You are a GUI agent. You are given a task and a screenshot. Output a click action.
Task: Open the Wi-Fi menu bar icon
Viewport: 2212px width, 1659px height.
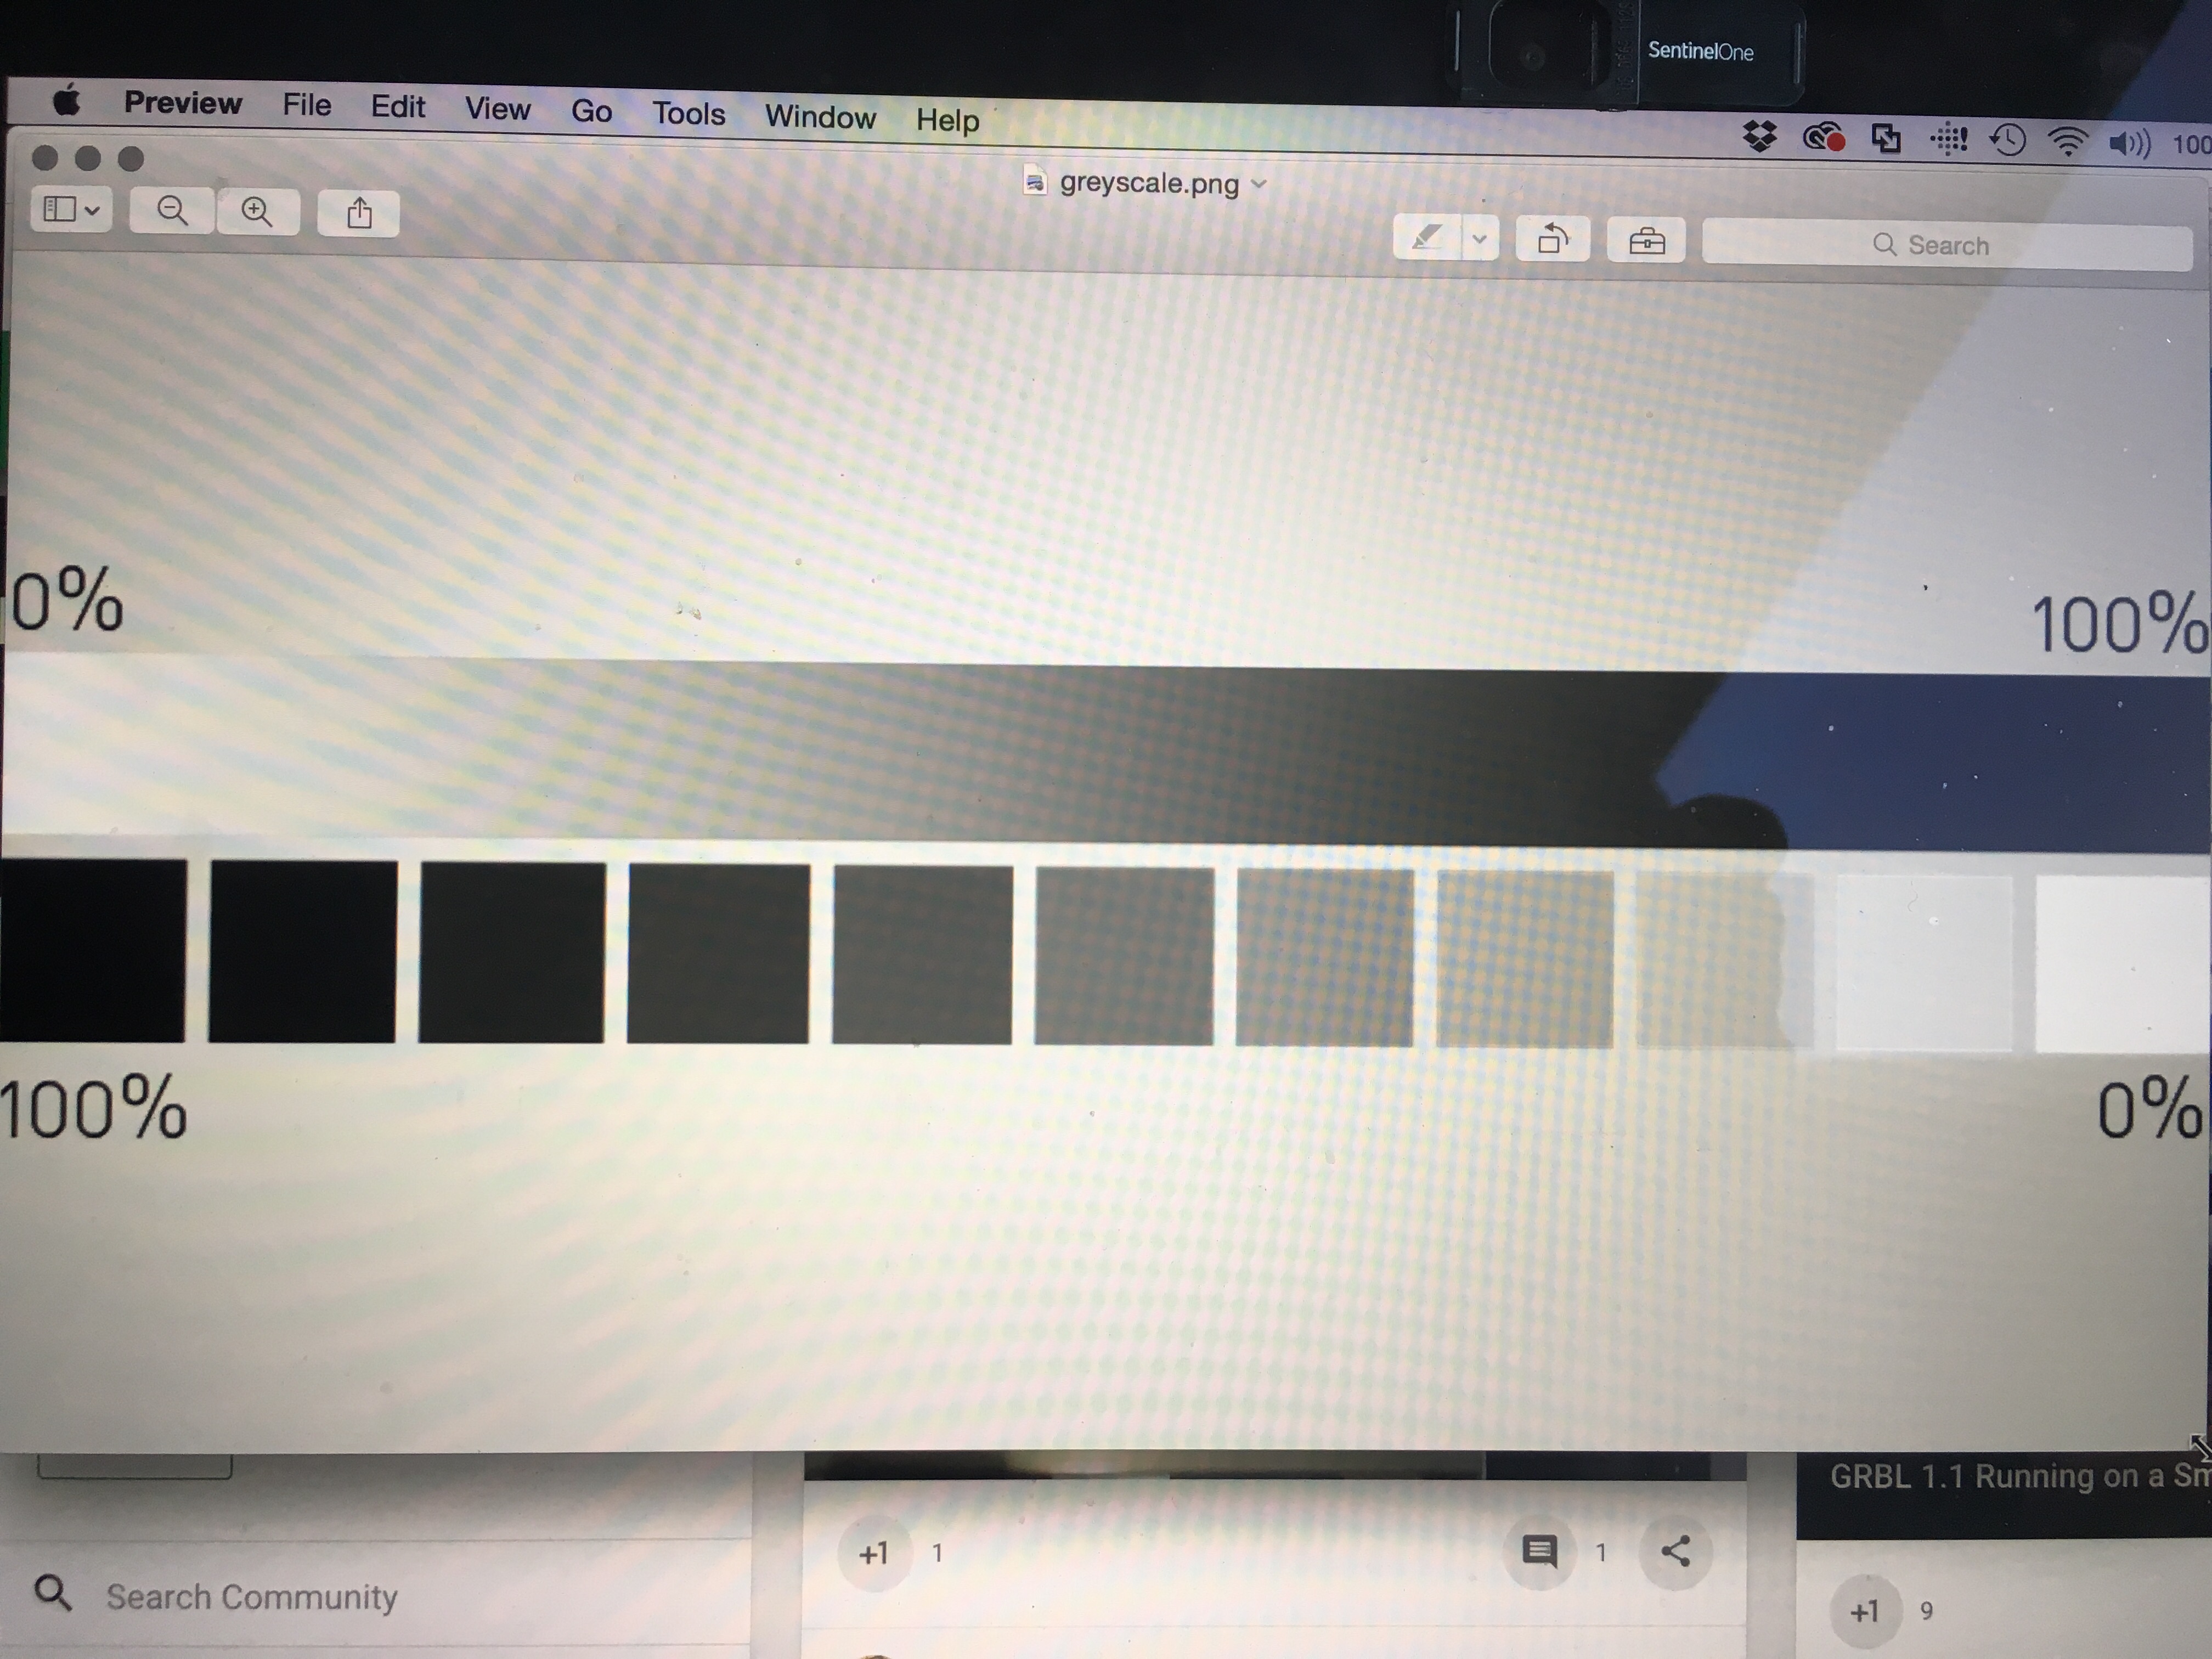click(2068, 142)
